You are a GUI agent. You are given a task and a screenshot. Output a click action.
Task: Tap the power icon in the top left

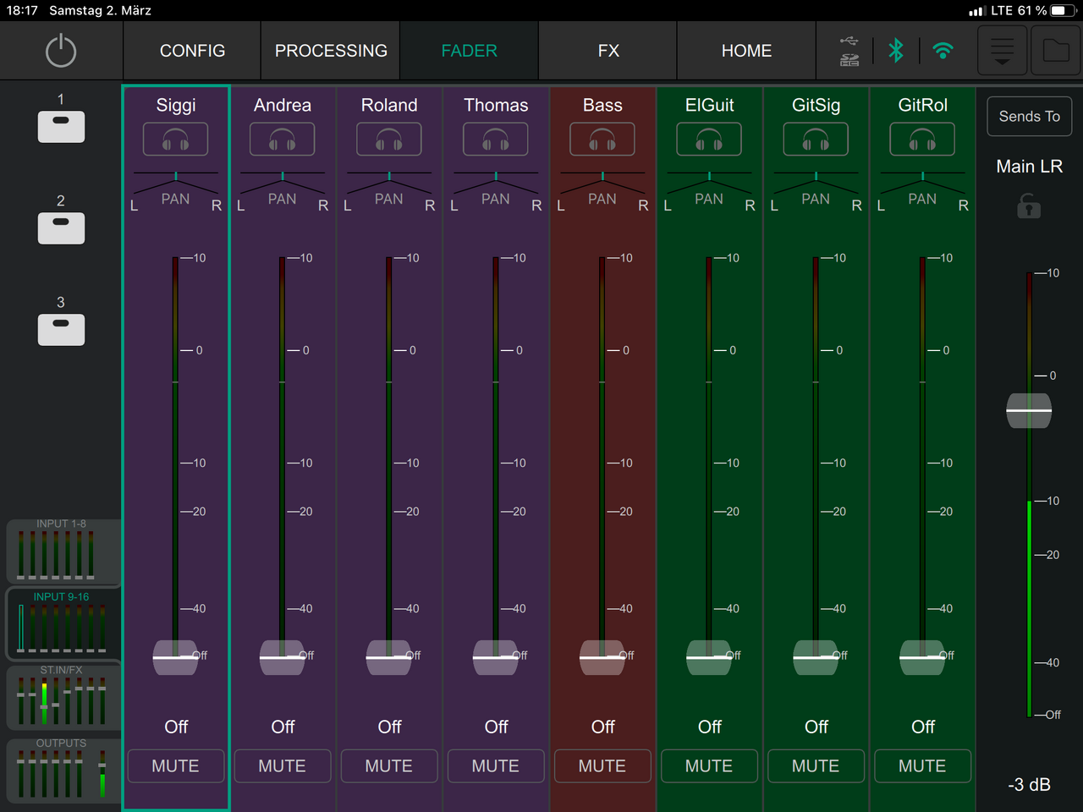(x=61, y=51)
